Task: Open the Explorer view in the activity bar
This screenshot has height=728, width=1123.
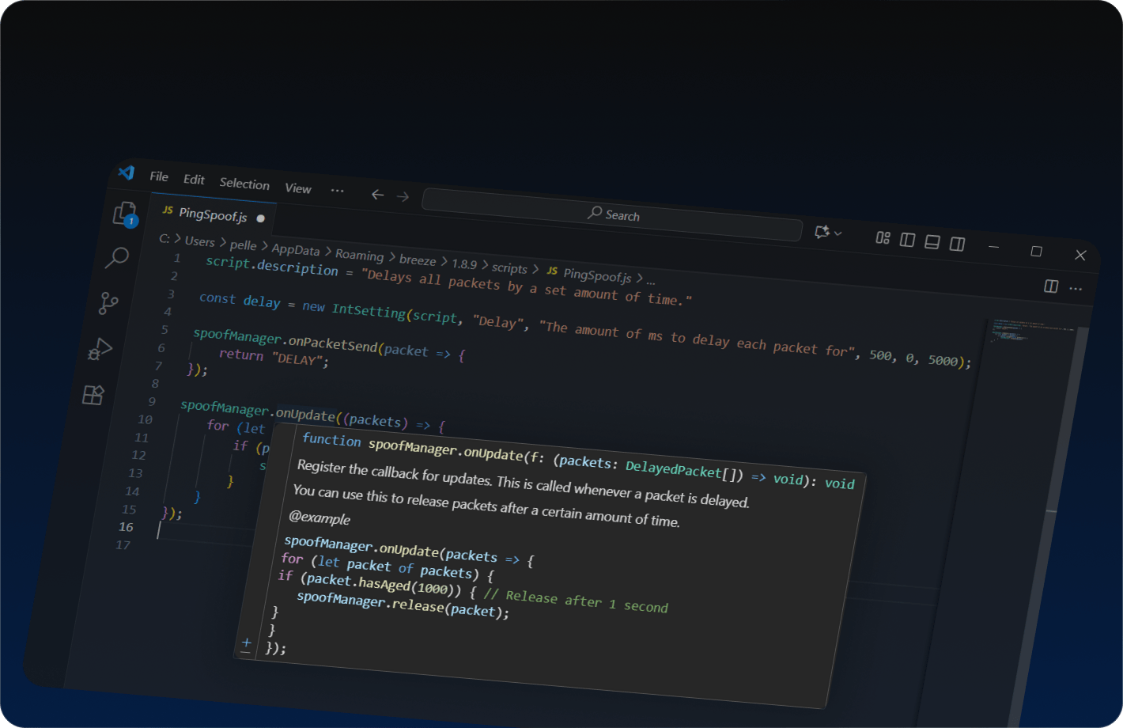Action: coord(125,214)
